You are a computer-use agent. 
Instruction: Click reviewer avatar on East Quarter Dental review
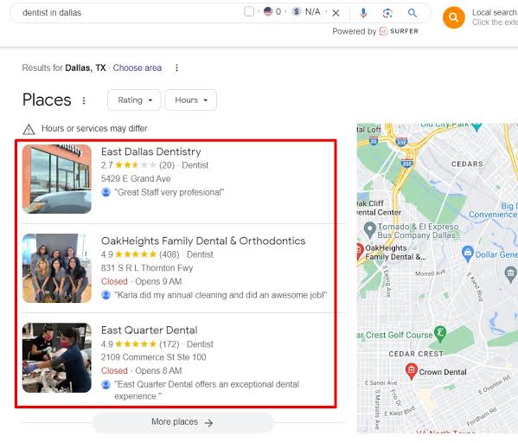[x=106, y=384]
